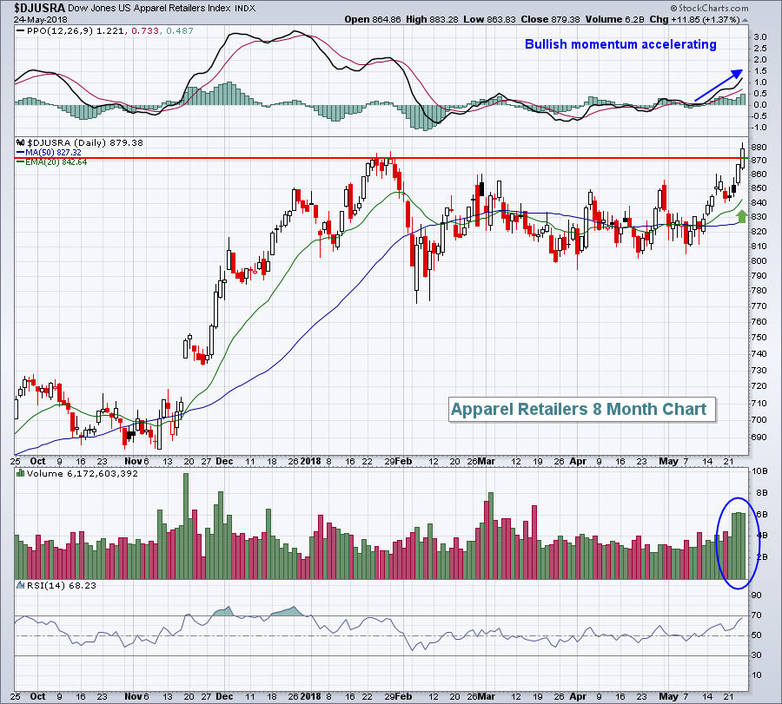Viewport: 782px width, 704px height.
Task: Click the '90' RSI axis label
Action: 757,595
